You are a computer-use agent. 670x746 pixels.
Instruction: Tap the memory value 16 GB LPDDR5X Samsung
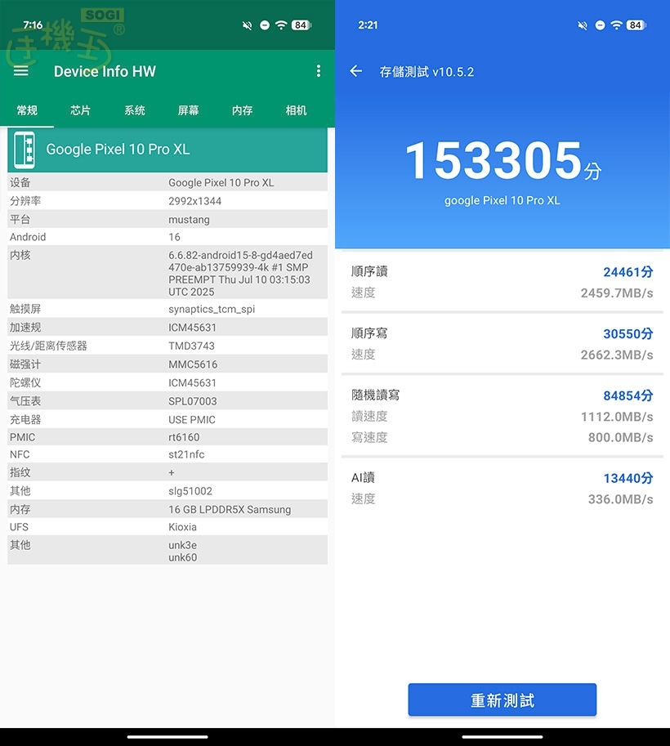tap(230, 510)
